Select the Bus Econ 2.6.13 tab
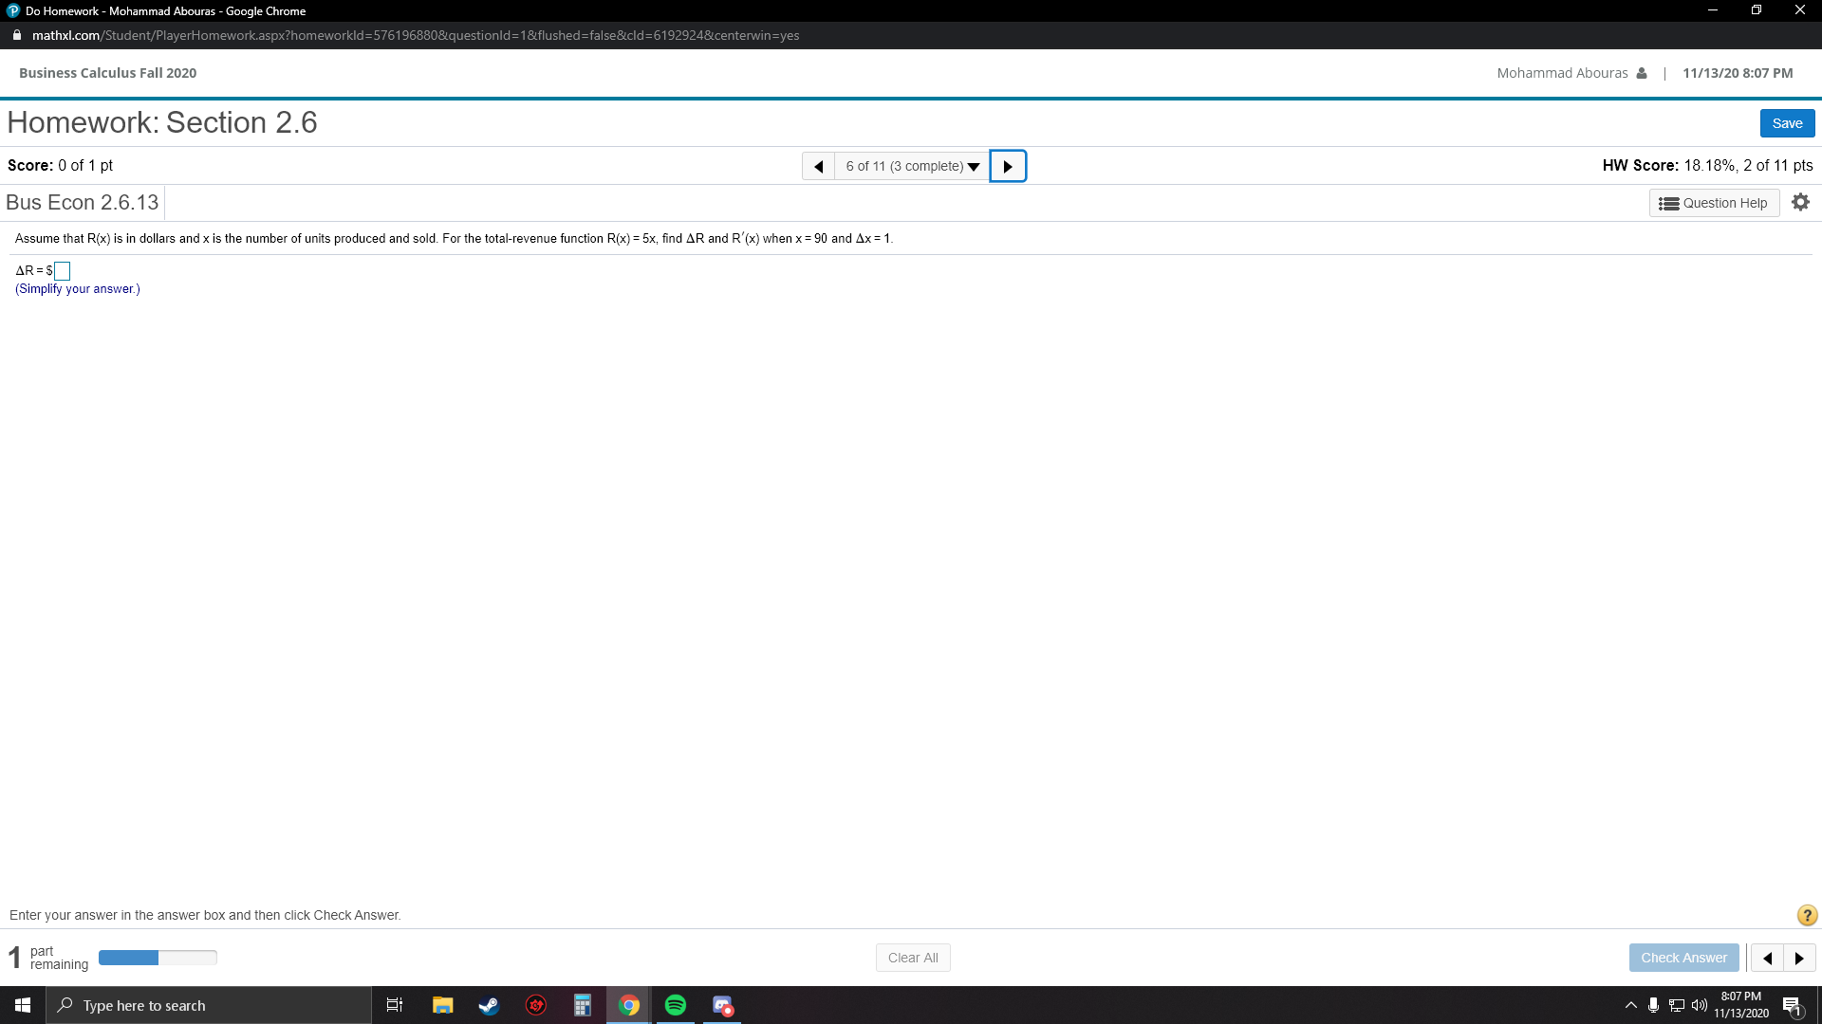This screenshot has width=1822, height=1024. coord(82,203)
